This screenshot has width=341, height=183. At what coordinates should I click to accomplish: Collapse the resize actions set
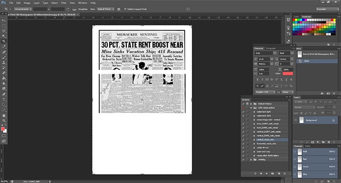point(251,108)
